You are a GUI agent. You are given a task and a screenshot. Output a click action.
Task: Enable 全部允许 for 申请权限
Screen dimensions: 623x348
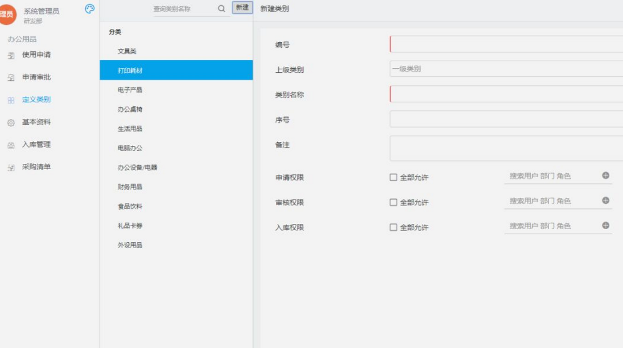393,177
